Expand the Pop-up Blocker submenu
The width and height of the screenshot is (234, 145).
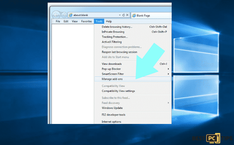point(133,69)
